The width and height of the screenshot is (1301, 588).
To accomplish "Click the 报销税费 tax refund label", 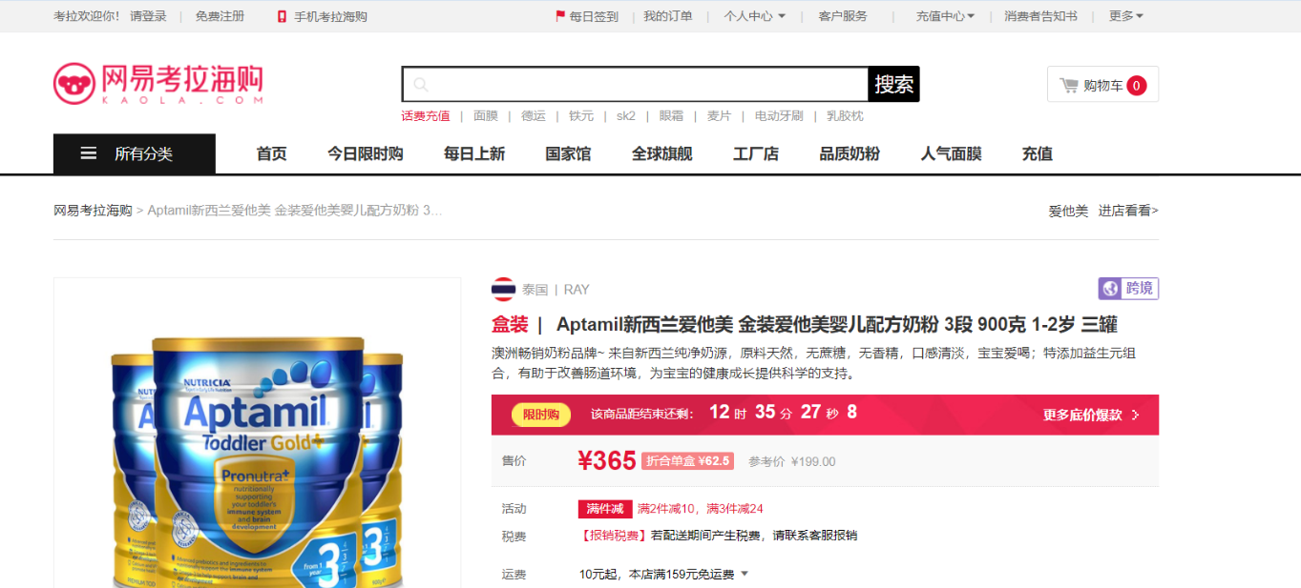I will (x=614, y=536).
